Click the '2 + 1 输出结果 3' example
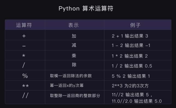176x108 pixels. (x=130, y=36)
